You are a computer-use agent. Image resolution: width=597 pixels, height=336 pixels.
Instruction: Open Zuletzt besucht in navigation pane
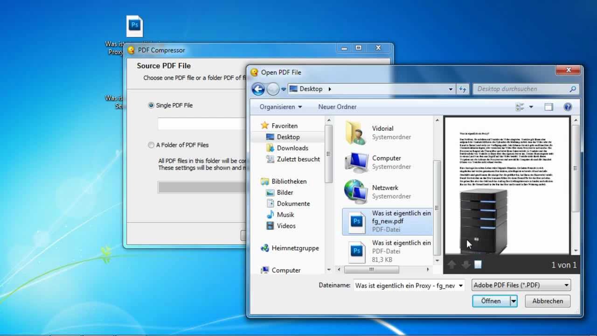(x=292, y=159)
